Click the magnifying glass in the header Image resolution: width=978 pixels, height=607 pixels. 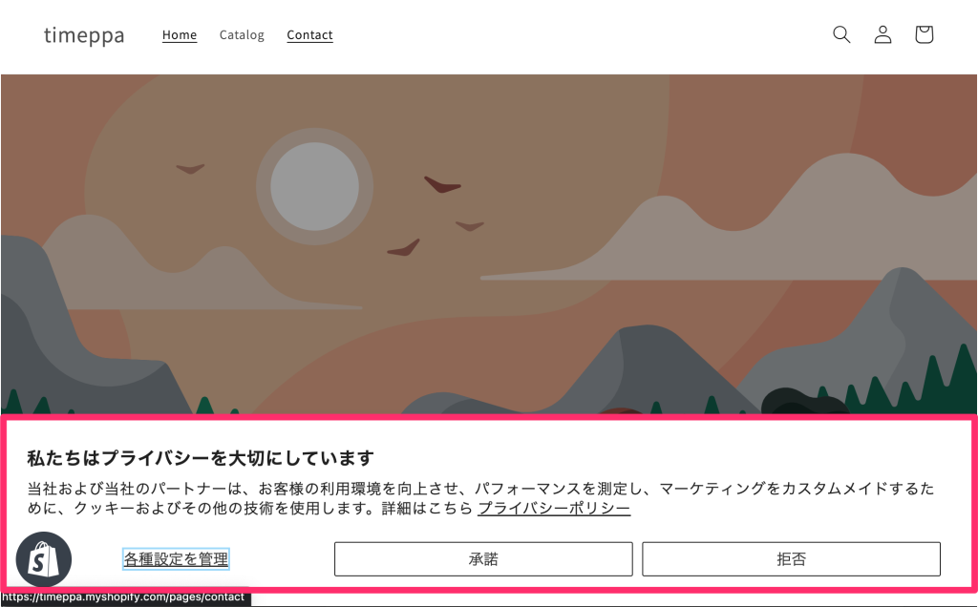pyautogui.click(x=841, y=34)
